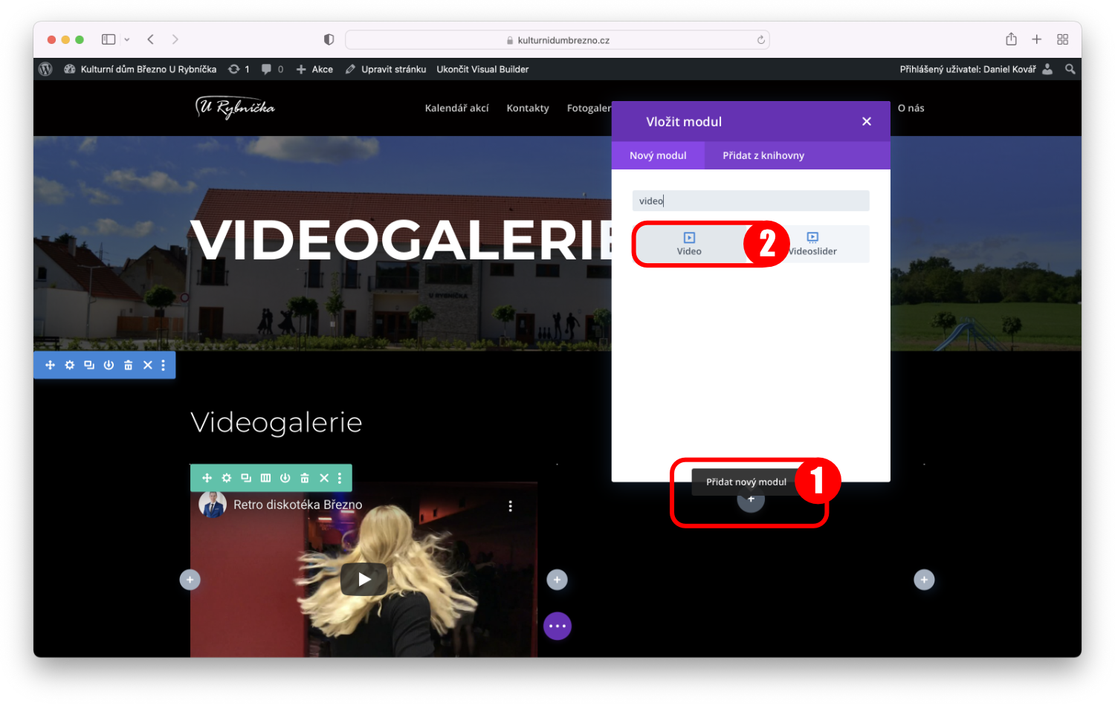Viewport: 1115px width, 706px height.
Task: Click X icon in blue section toolbar
Action: click(148, 365)
